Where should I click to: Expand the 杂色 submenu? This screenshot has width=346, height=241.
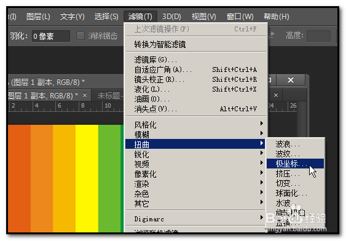(x=195, y=194)
